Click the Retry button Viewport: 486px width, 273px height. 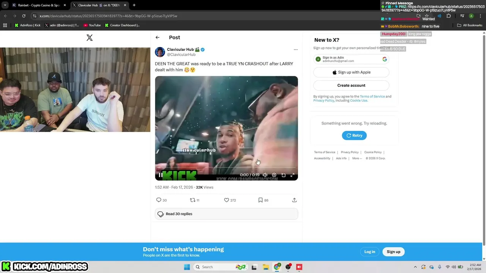(x=354, y=135)
